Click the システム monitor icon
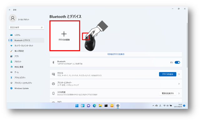This screenshot has height=122, width=201. 11,35
